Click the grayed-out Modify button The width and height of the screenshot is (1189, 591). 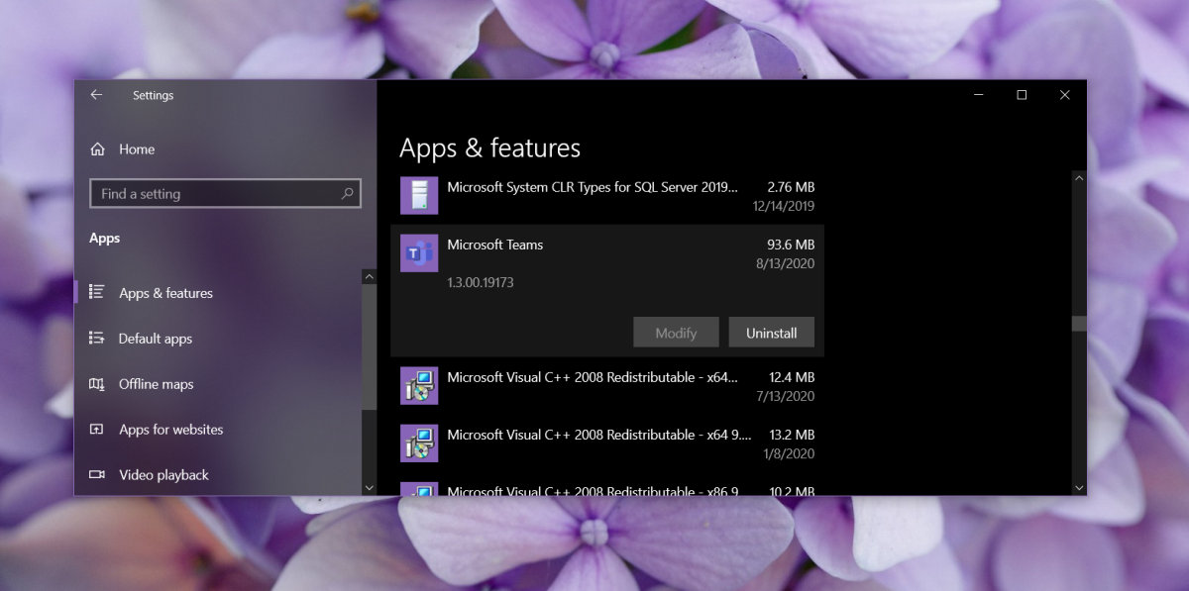(676, 333)
